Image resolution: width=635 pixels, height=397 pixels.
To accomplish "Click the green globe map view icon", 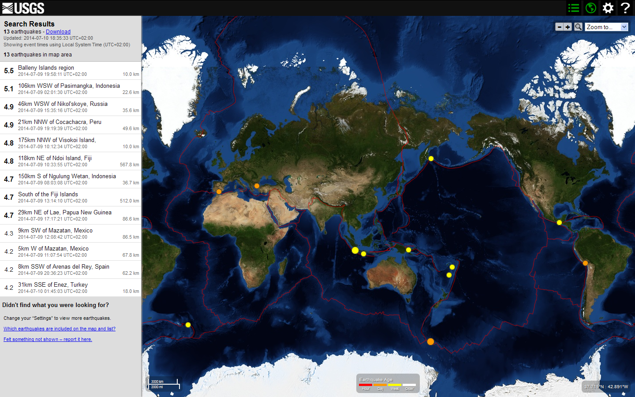I will click(590, 7).
